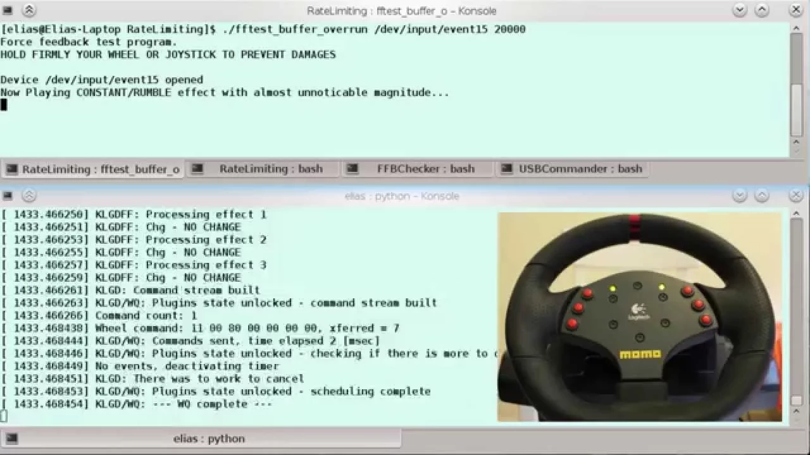Click the 'Force feedback test program.' line
This screenshot has width=810, height=455.
pos(89,42)
